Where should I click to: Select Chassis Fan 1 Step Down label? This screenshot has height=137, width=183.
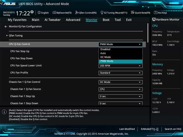[x=24, y=103]
